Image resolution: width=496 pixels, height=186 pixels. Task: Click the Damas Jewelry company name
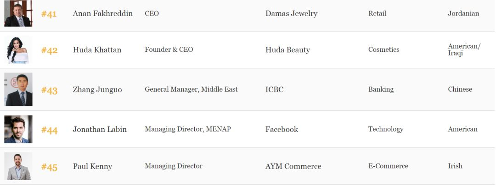tap(291, 14)
